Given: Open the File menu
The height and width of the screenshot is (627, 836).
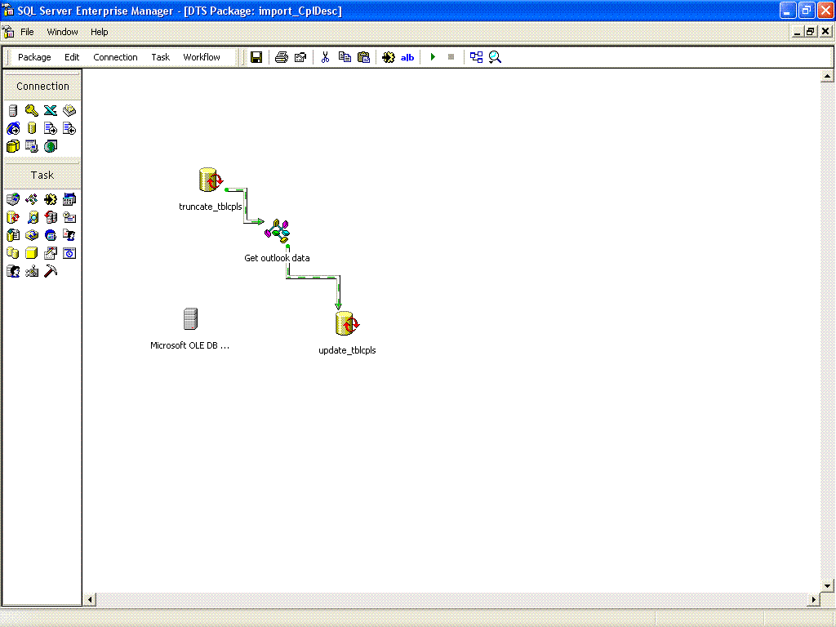Looking at the screenshot, I should point(27,32).
